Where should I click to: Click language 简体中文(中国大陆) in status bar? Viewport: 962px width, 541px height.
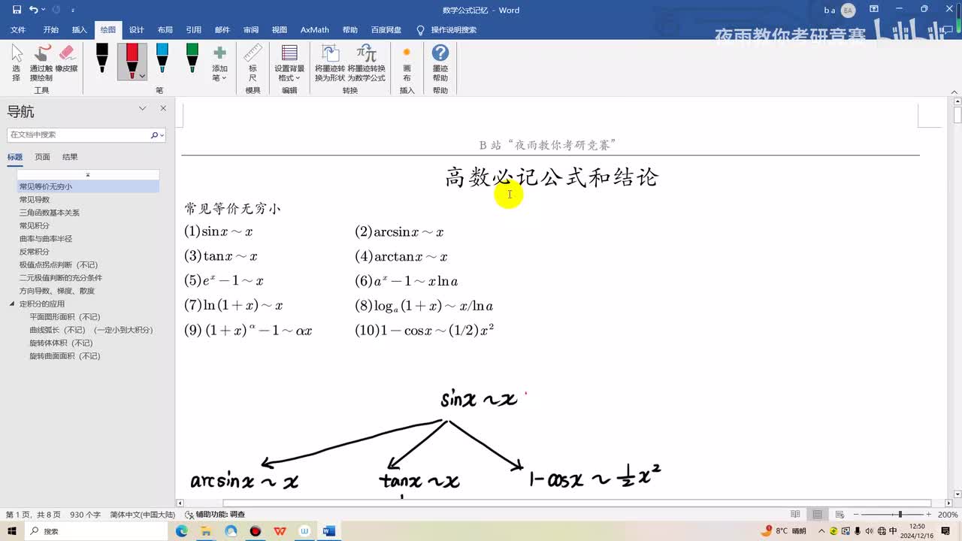(143, 515)
